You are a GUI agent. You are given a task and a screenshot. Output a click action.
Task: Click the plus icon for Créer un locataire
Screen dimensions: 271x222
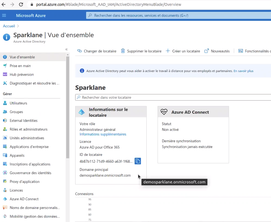168,51
